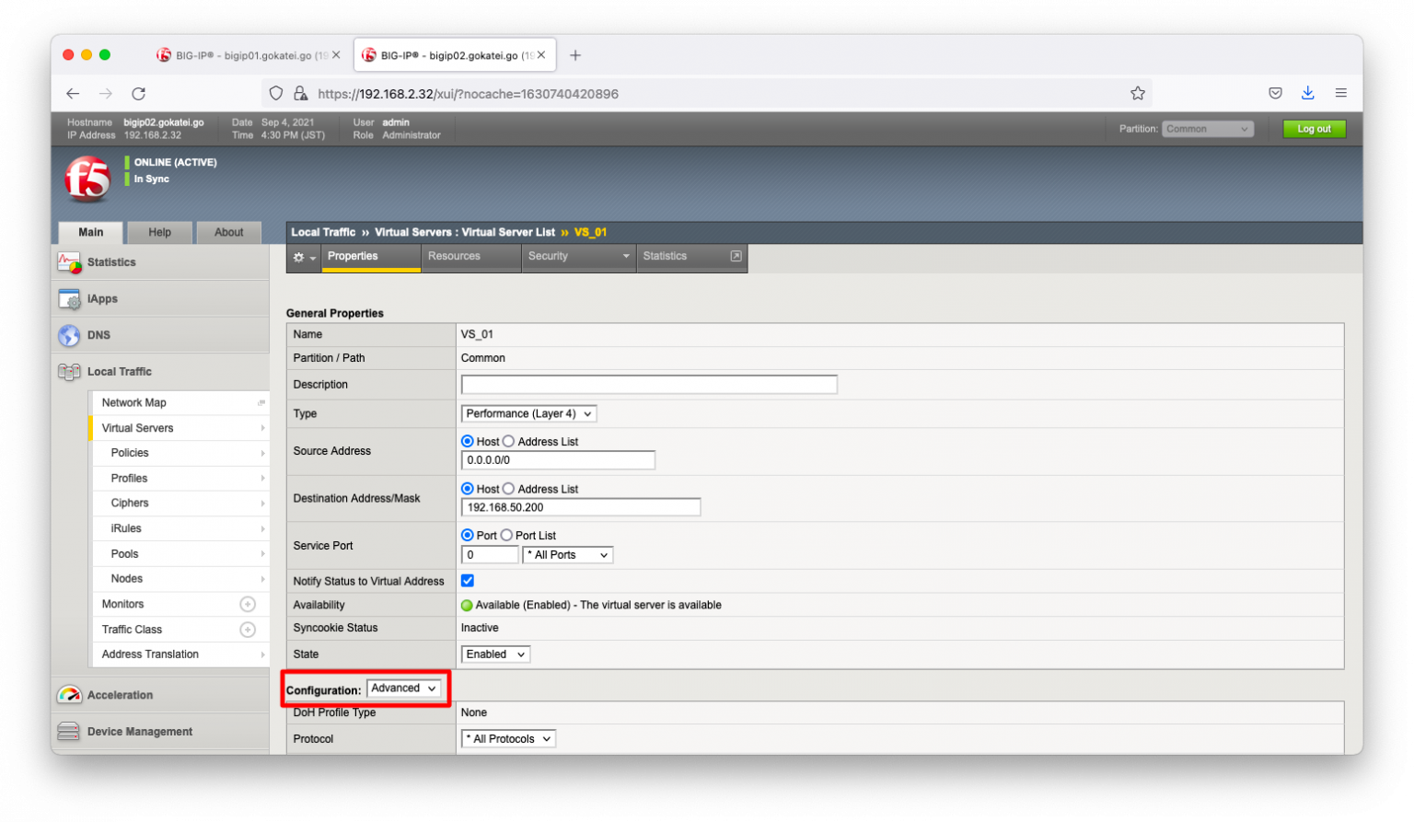Click the F5 logo icon

(87, 178)
